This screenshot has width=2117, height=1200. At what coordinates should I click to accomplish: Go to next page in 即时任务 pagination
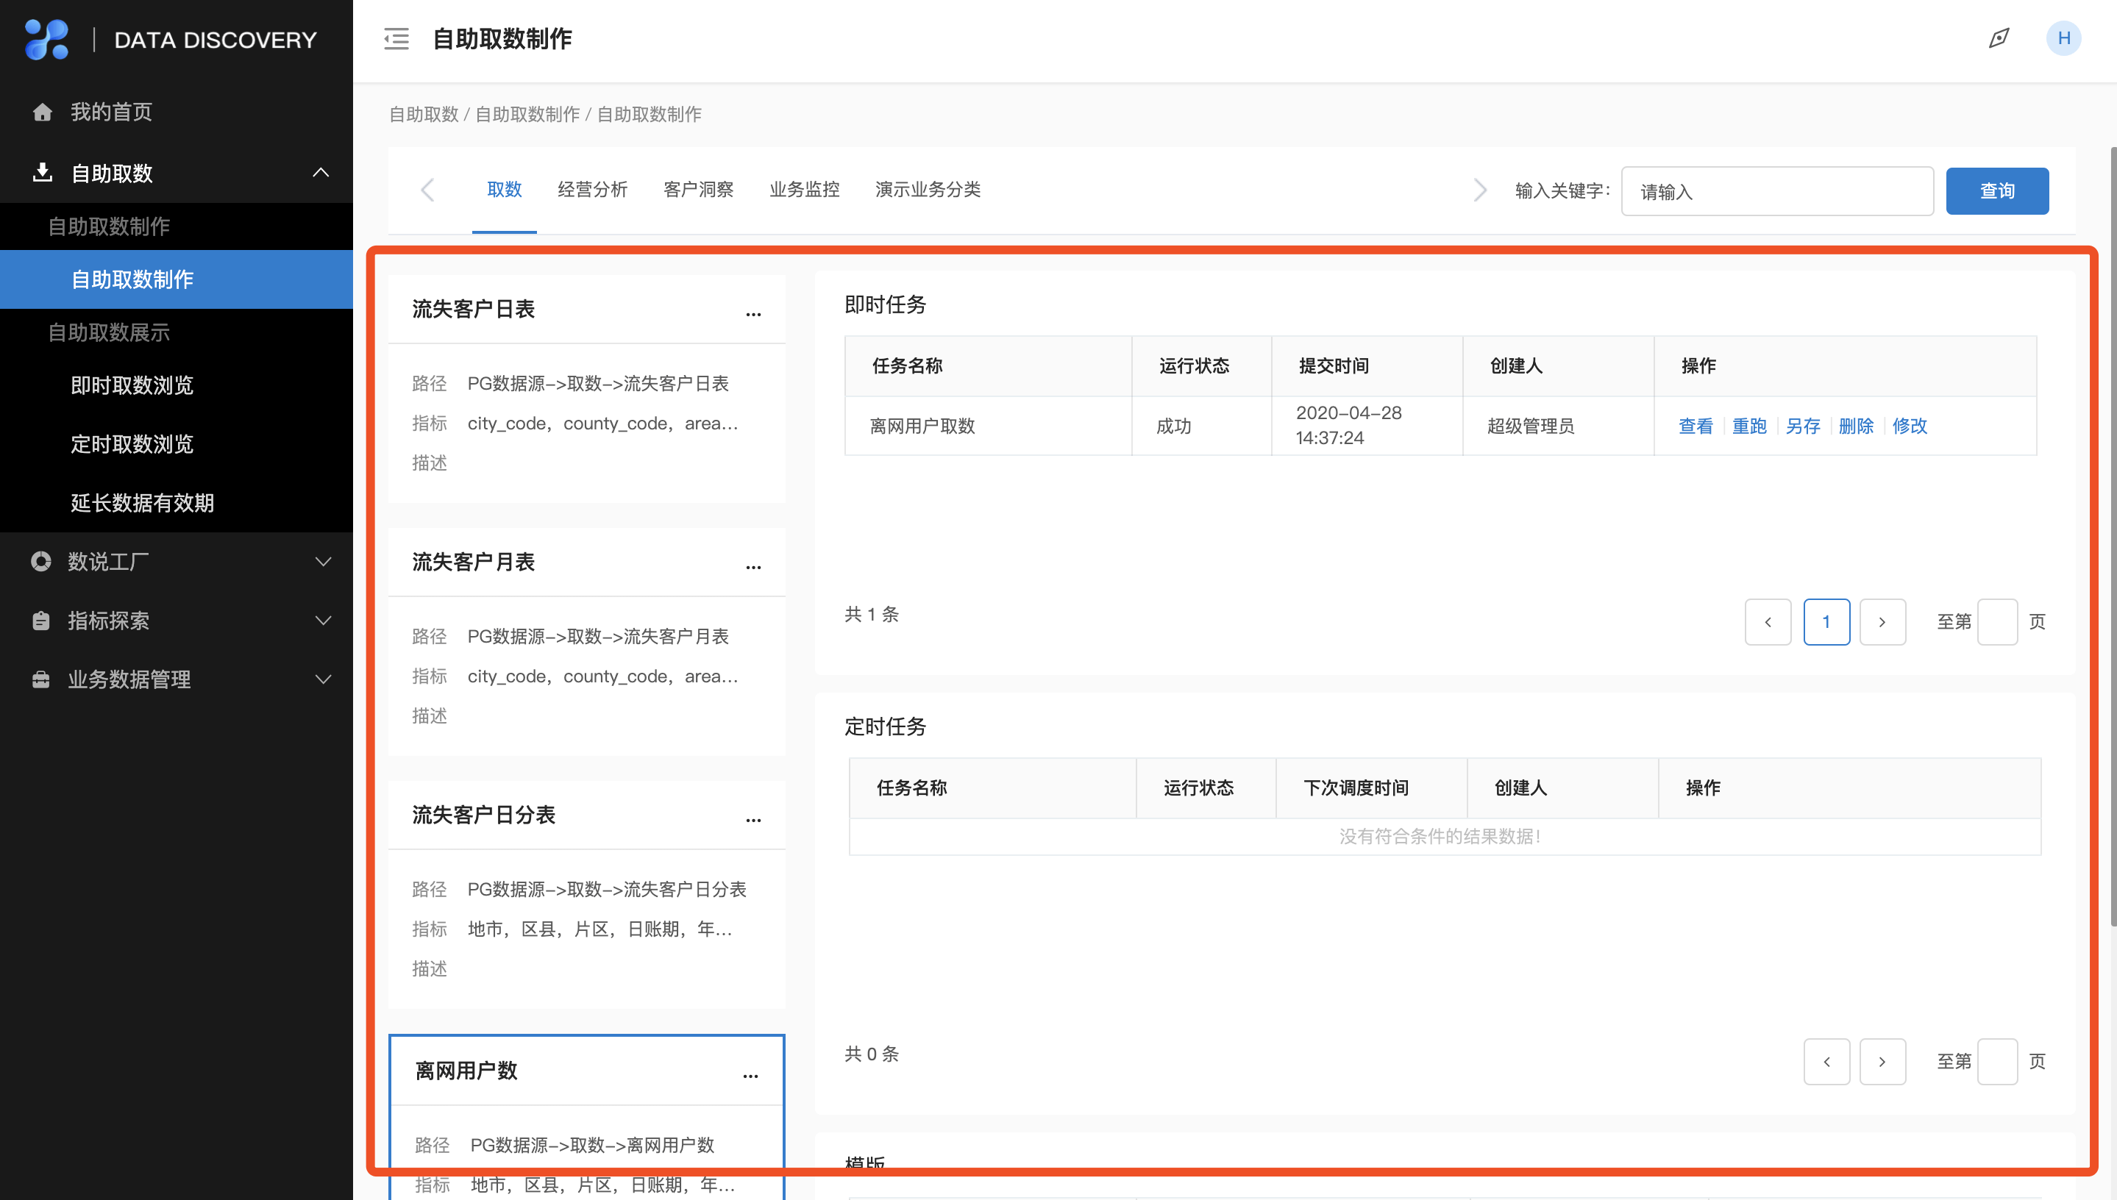[1882, 621]
